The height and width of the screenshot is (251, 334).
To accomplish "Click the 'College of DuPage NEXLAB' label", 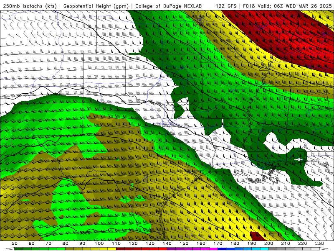I will [x=168, y=6].
